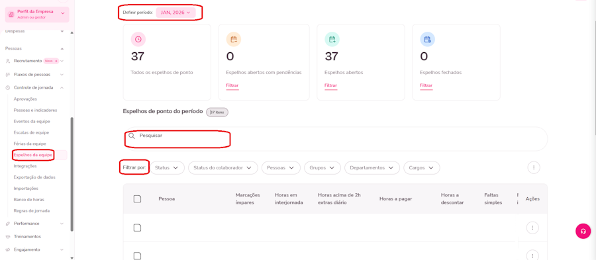596x260 pixels.
Task: Open Integrações page
Action: tap(25, 166)
